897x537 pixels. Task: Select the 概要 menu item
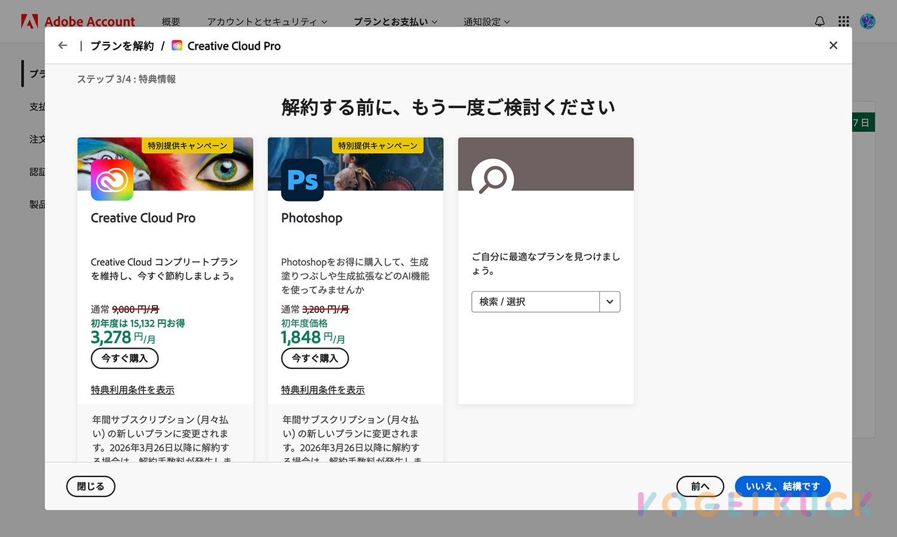pos(171,22)
